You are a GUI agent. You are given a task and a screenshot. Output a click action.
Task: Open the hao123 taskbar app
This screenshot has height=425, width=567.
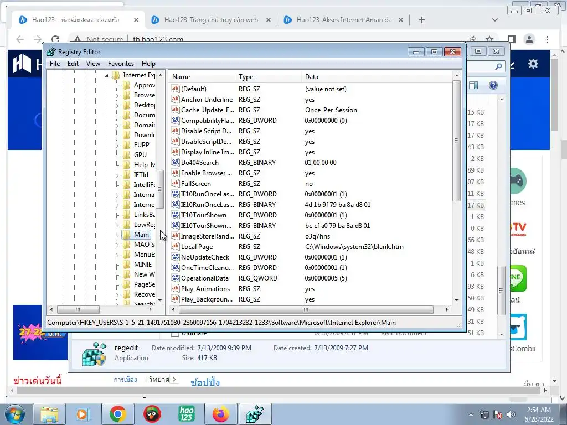186,414
